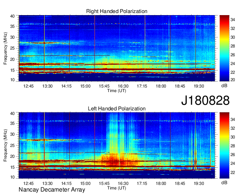The width and height of the screenshot is (239, 194).
Task: Click the 40 MHz tick of Left Handed plot
Action: [x=12, y=113]
